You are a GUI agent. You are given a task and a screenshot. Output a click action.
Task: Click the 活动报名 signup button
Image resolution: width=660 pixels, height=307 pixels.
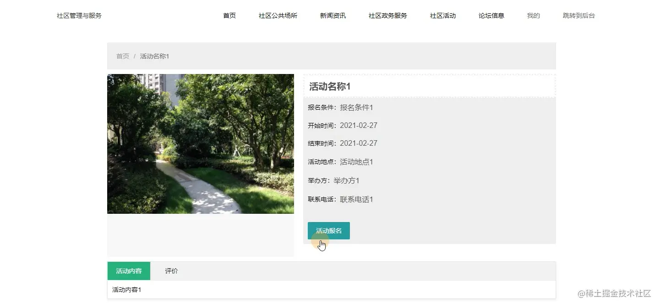coord(328,230)
